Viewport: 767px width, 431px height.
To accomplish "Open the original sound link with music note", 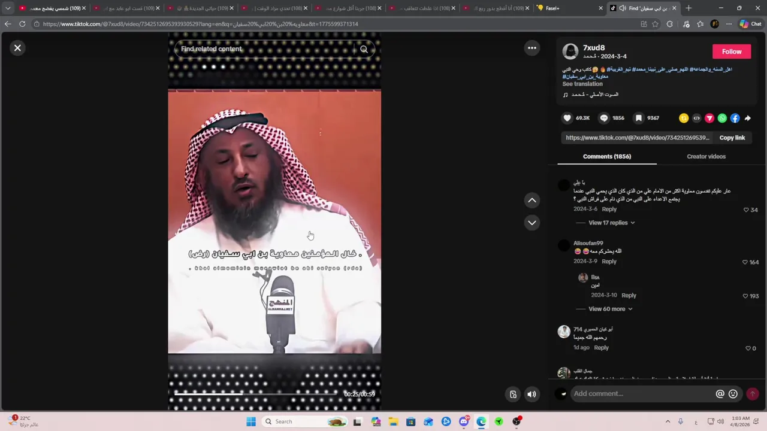I will pos(590,95).
